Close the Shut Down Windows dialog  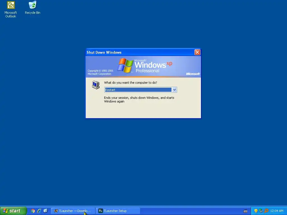[x=197, y=52]
